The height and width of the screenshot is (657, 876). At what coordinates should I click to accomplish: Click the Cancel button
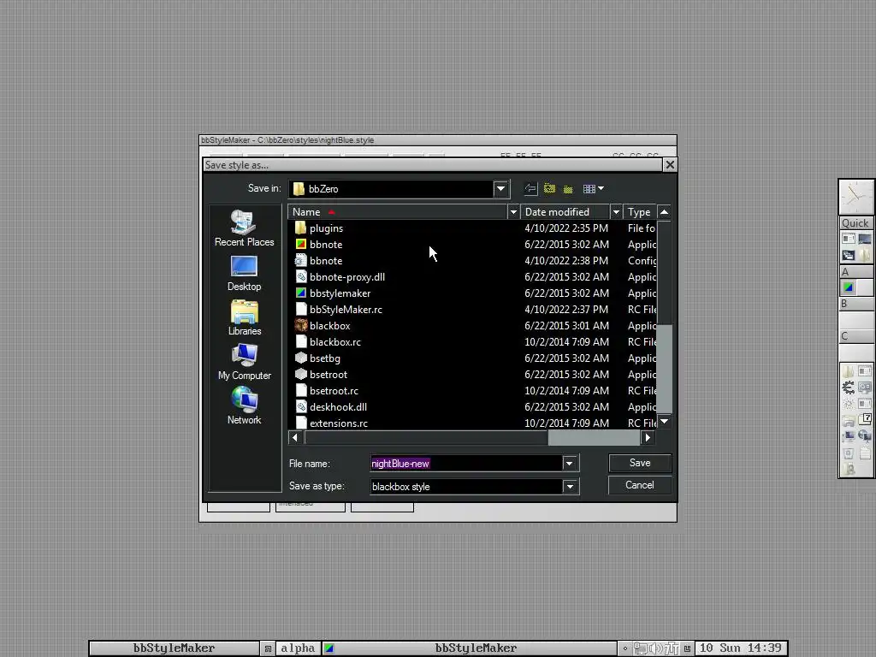pyautogui.click(x=640, y=485)
